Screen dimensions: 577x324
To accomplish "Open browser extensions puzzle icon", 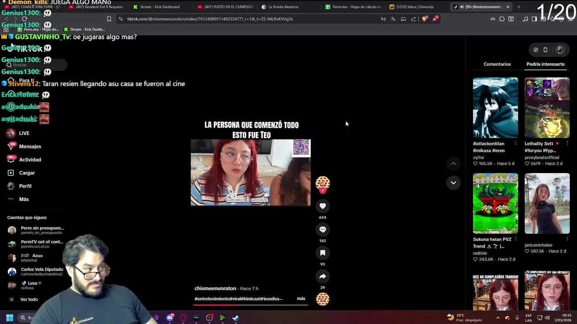I will 502,19.
